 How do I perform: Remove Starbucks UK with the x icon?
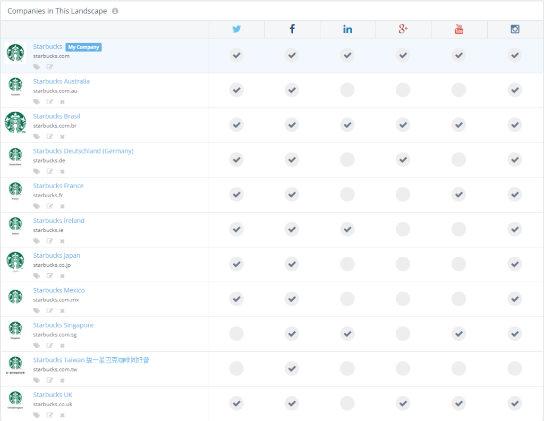tap(63, 416)
